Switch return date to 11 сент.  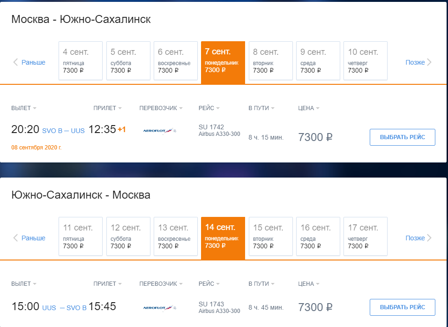[81, 236]
